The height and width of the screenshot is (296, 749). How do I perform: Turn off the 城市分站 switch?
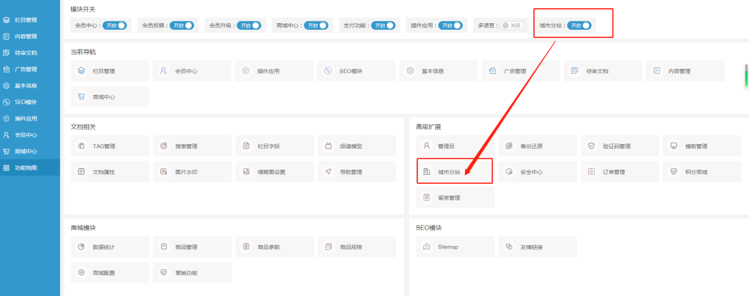(x=579, y=25)
